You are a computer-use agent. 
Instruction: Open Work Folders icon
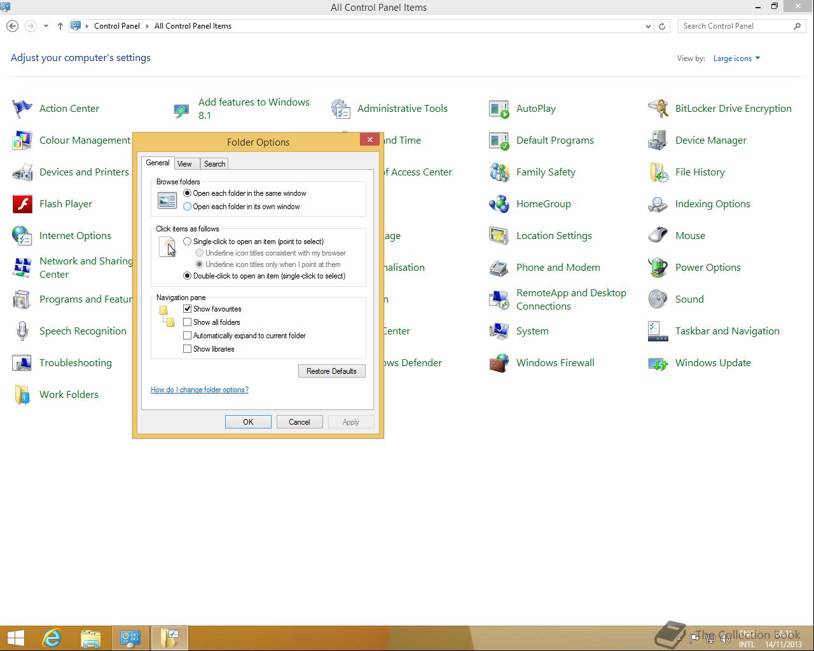pos(22,395)
